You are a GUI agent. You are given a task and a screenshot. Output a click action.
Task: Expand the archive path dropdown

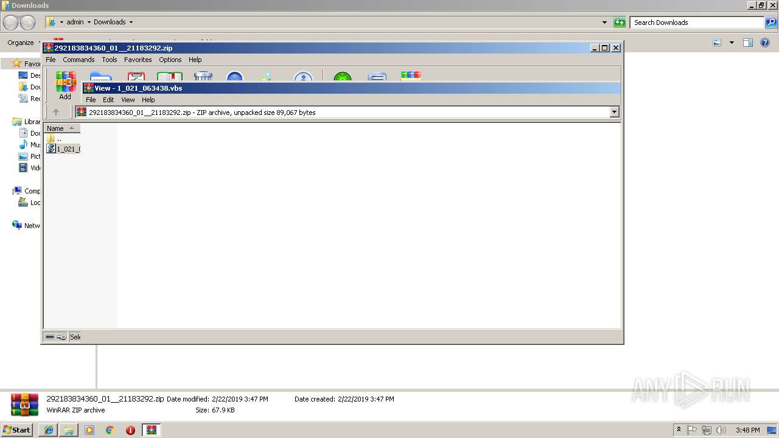[614, 112]
